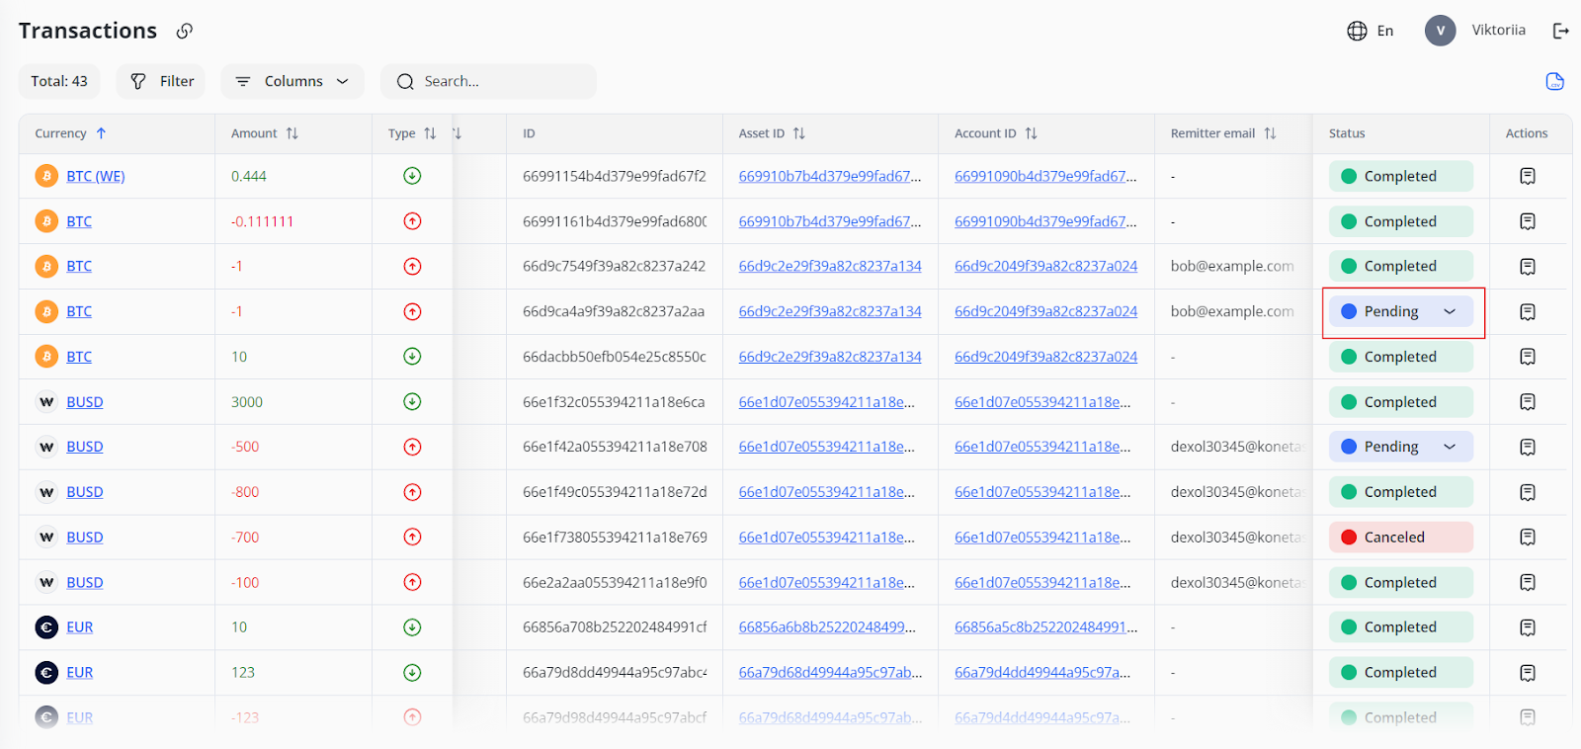Sort by Currency column header
This screenshot has height=749, width=1581.
point(70,133)
